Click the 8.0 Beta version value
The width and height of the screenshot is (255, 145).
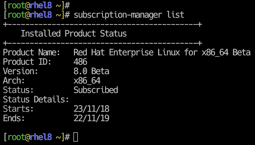click(x=91, y=71)
